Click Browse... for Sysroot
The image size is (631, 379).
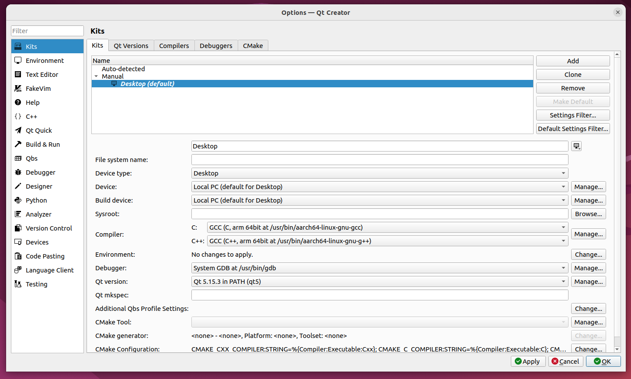(x=589, y=214)
